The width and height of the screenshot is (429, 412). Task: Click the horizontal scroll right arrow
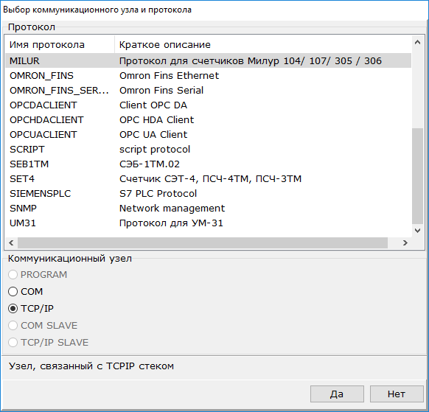pyautogui.click(x=405, y=243)
